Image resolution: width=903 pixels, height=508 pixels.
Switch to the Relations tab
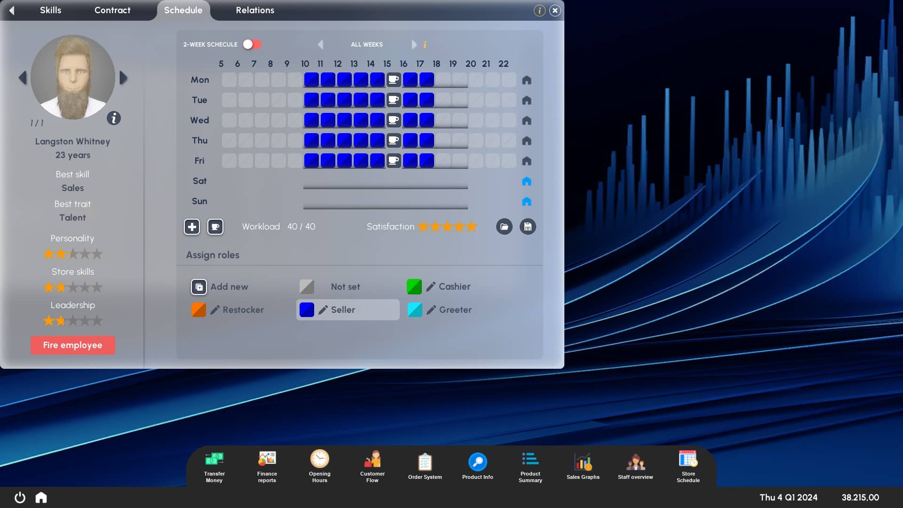[x=255, y=10]
